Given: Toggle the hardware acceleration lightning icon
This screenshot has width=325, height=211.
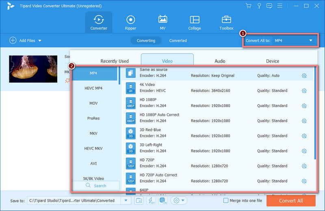Looking at the screenshot, I should click(x=151, y=200).
